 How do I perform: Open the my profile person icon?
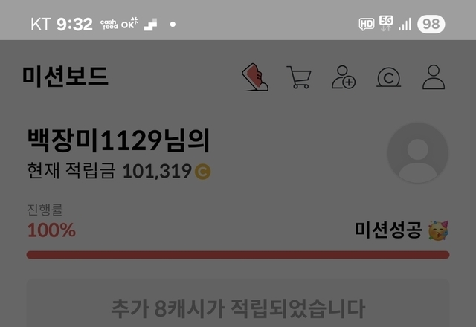(434, 77)
